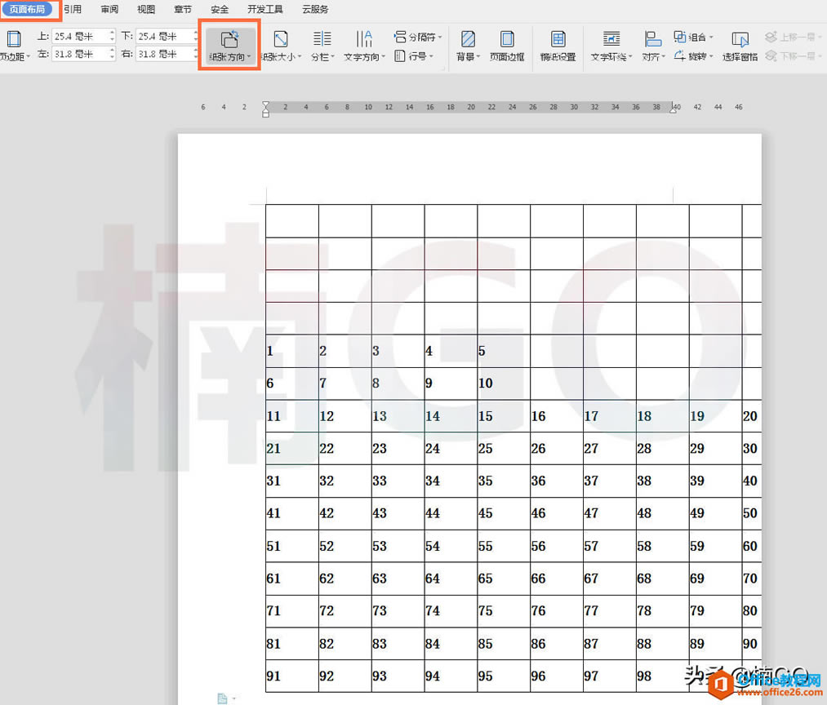Switch to the 引用 references tab
Image resolution: width=827 pixels, height=705 pixels.
click(73, 9)
